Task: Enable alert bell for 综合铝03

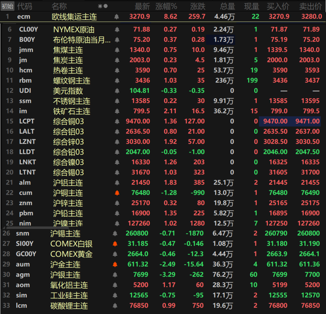Action: 117,131
